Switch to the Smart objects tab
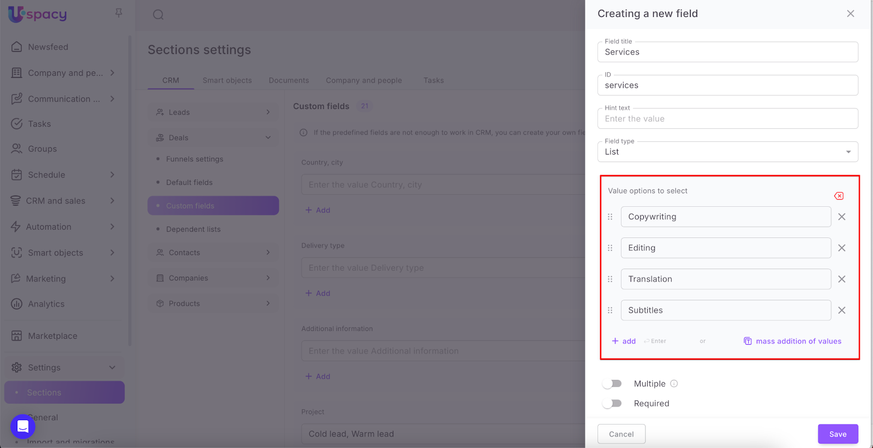The image size is (873, 448). (227, 80)
